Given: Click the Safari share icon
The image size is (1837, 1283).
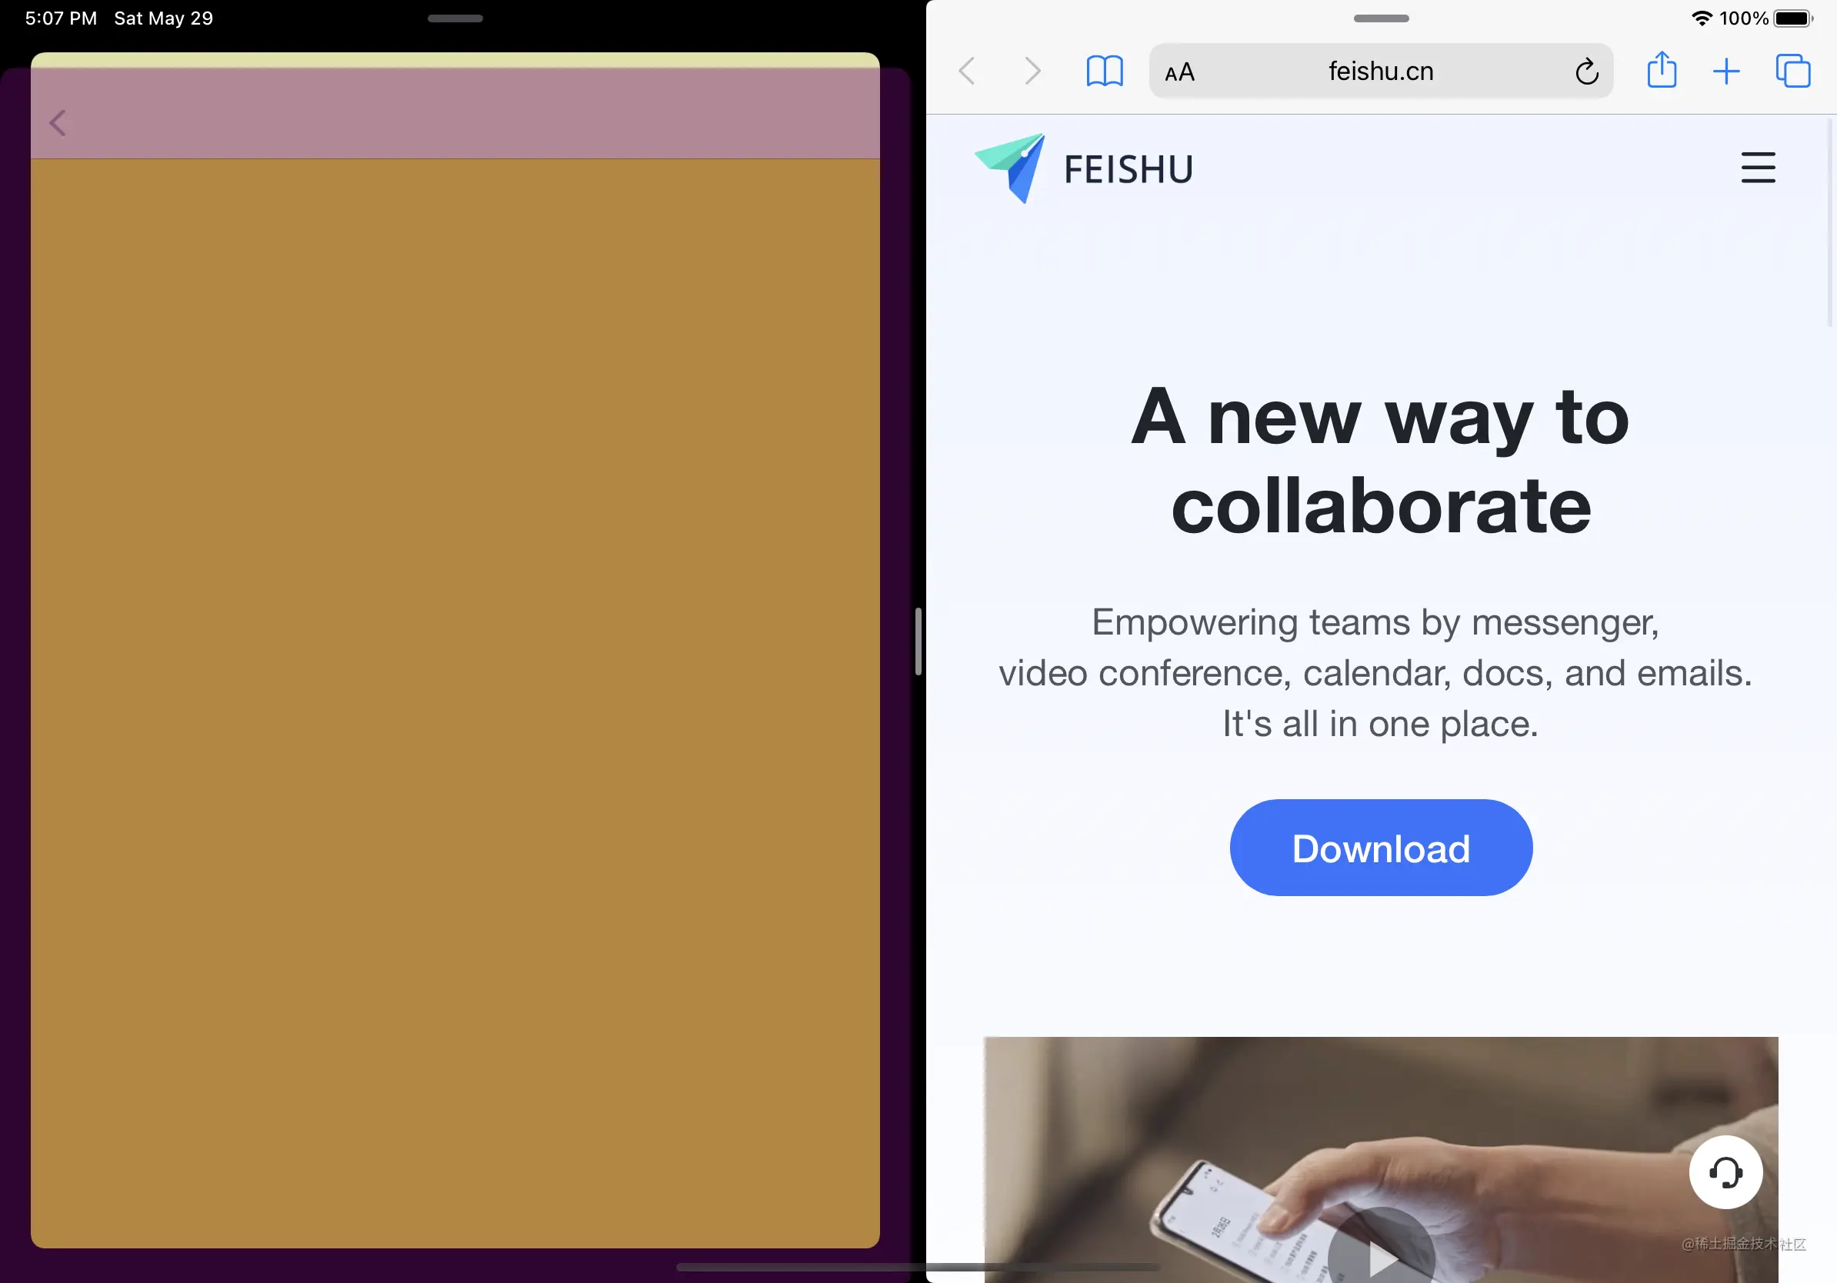Looking at the screenshot, I should pyautogui.click(x=1662, y=72).
